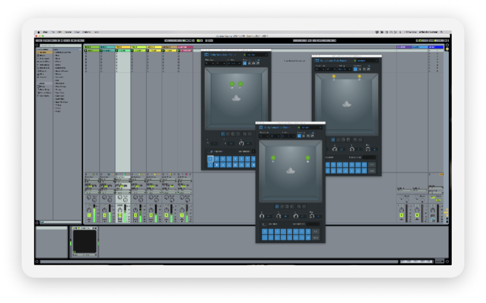Select the right yellow object dot in the right panner

click(359, 77)
